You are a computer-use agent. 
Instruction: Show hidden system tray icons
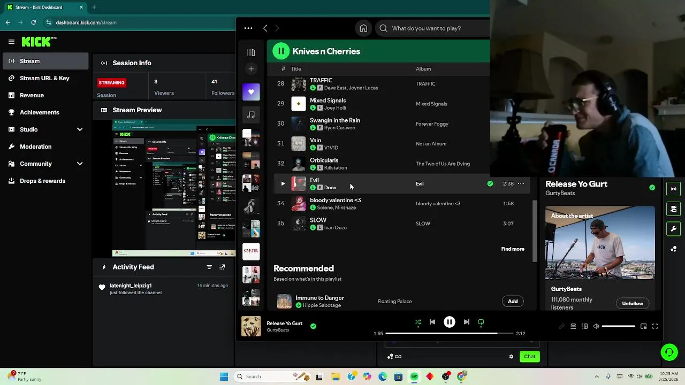point(597,376)
